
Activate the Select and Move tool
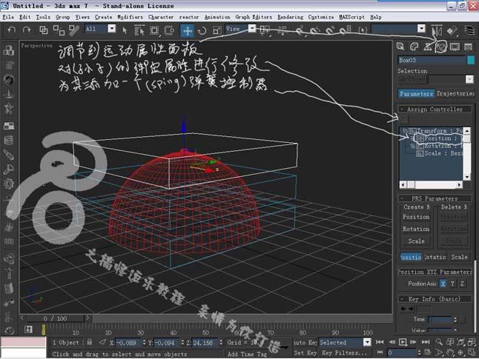[x=188, y=30]
